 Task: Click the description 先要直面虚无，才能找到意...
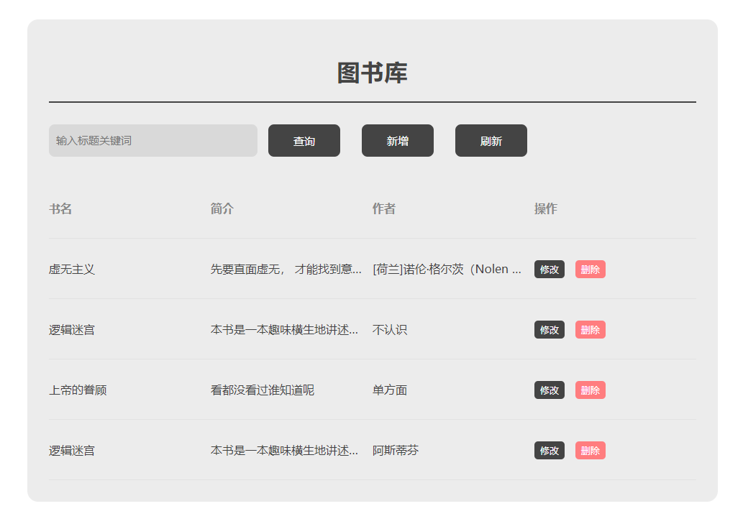pyautogui.click(x=286, y=270)
